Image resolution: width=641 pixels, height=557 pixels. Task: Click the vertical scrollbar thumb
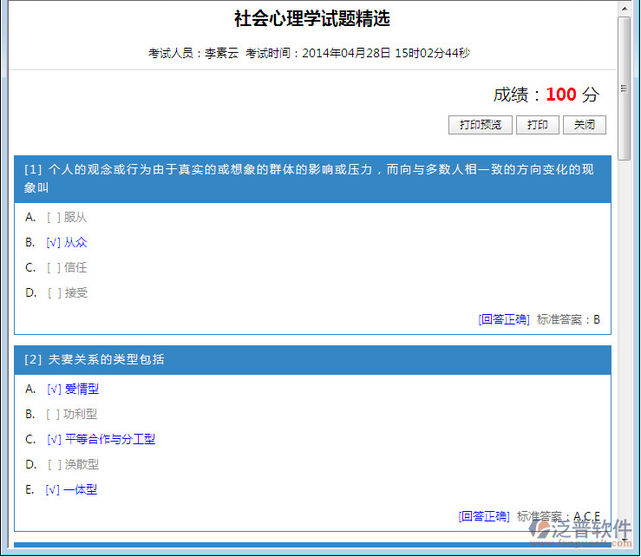tap(624, 87)
